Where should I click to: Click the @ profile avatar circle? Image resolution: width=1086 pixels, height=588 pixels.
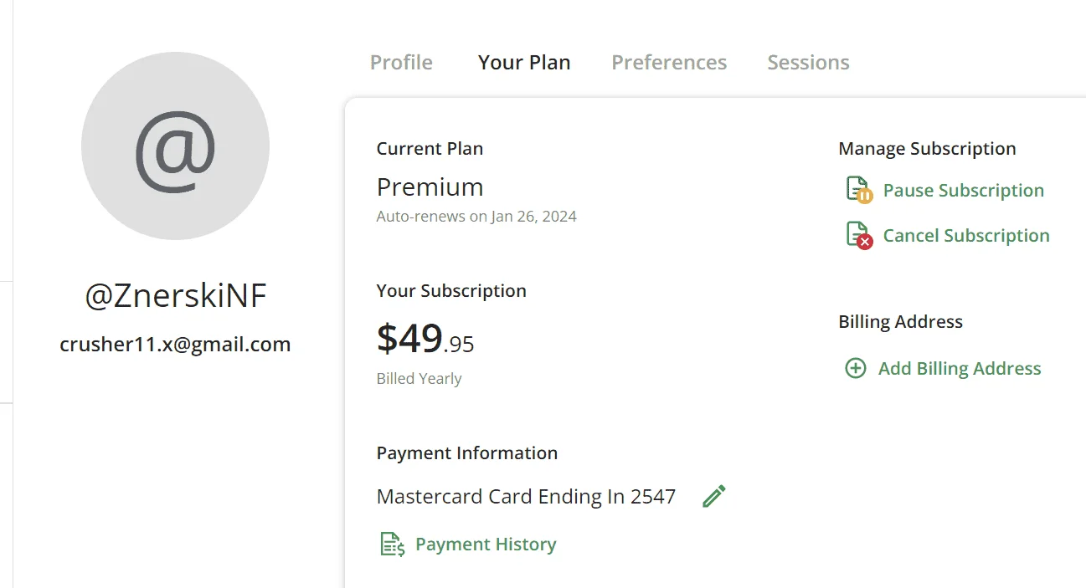pos(175,146)
